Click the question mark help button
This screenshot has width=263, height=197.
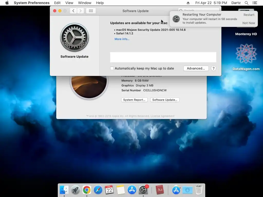click(x=213, y=68)
